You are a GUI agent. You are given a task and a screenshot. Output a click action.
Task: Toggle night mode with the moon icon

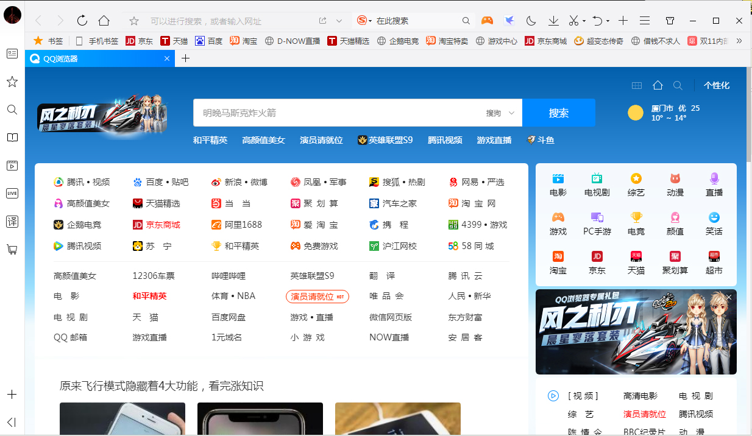(x=530, y=20)
